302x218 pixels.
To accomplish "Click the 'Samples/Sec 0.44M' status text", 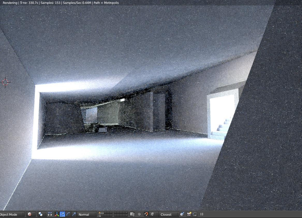I will (x=77, y=3).
